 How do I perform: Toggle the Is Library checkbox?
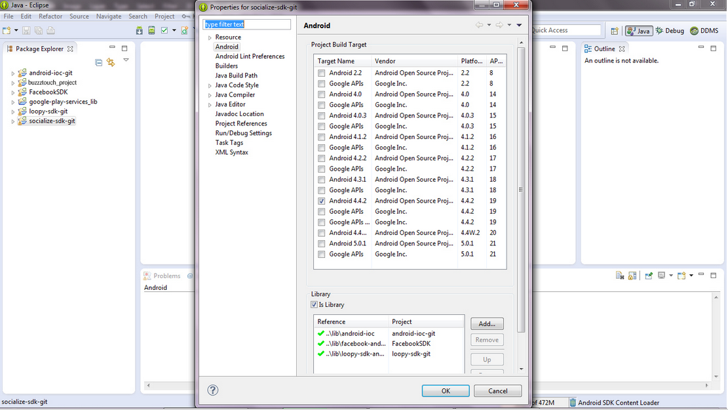314,305
